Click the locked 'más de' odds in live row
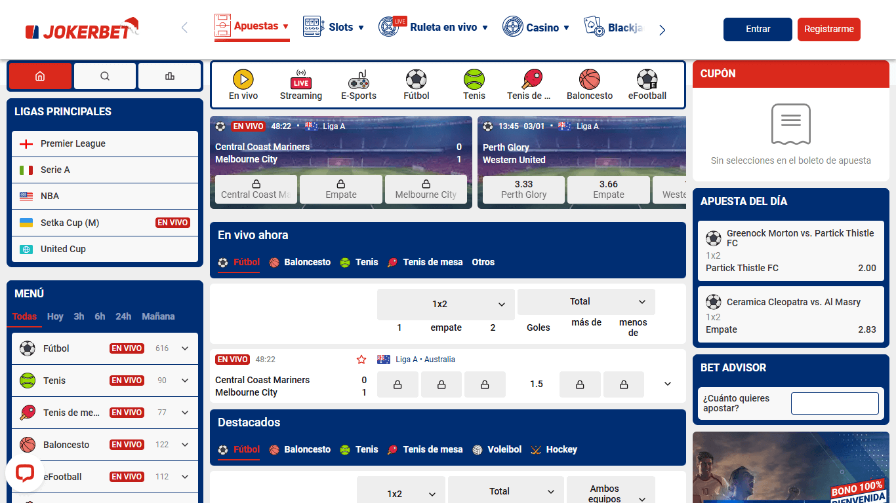 pyautogui.click(x=580, y=384)
